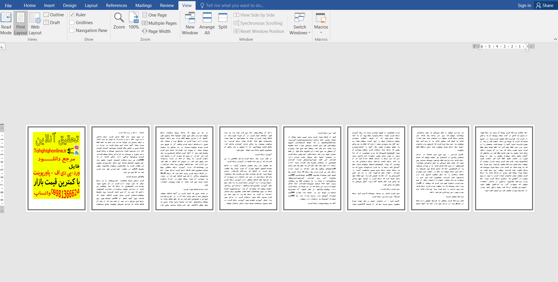Click the yellow cover page thumbnail
Screen dimensions: 558x282
click(56, 168)
